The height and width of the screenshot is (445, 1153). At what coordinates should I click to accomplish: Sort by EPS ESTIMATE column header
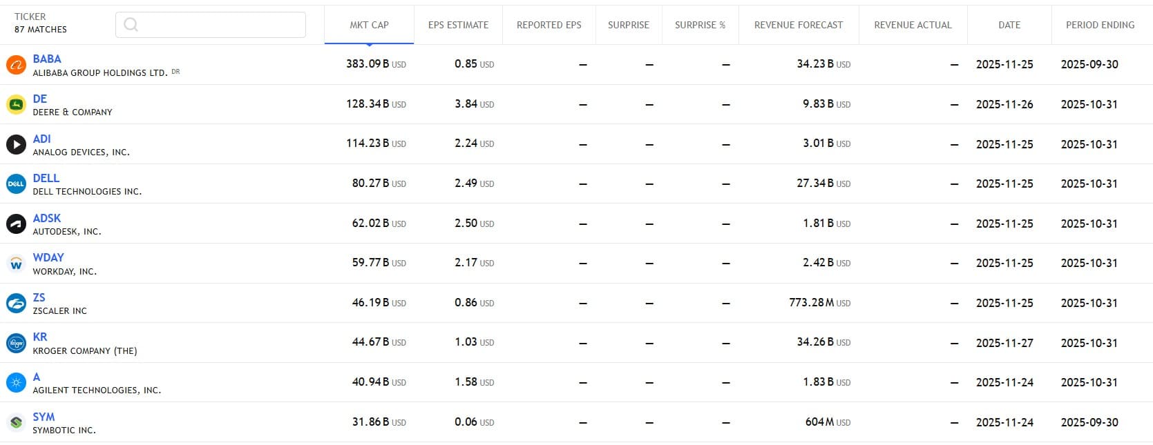pyautogui.click(x=458, y=25)
